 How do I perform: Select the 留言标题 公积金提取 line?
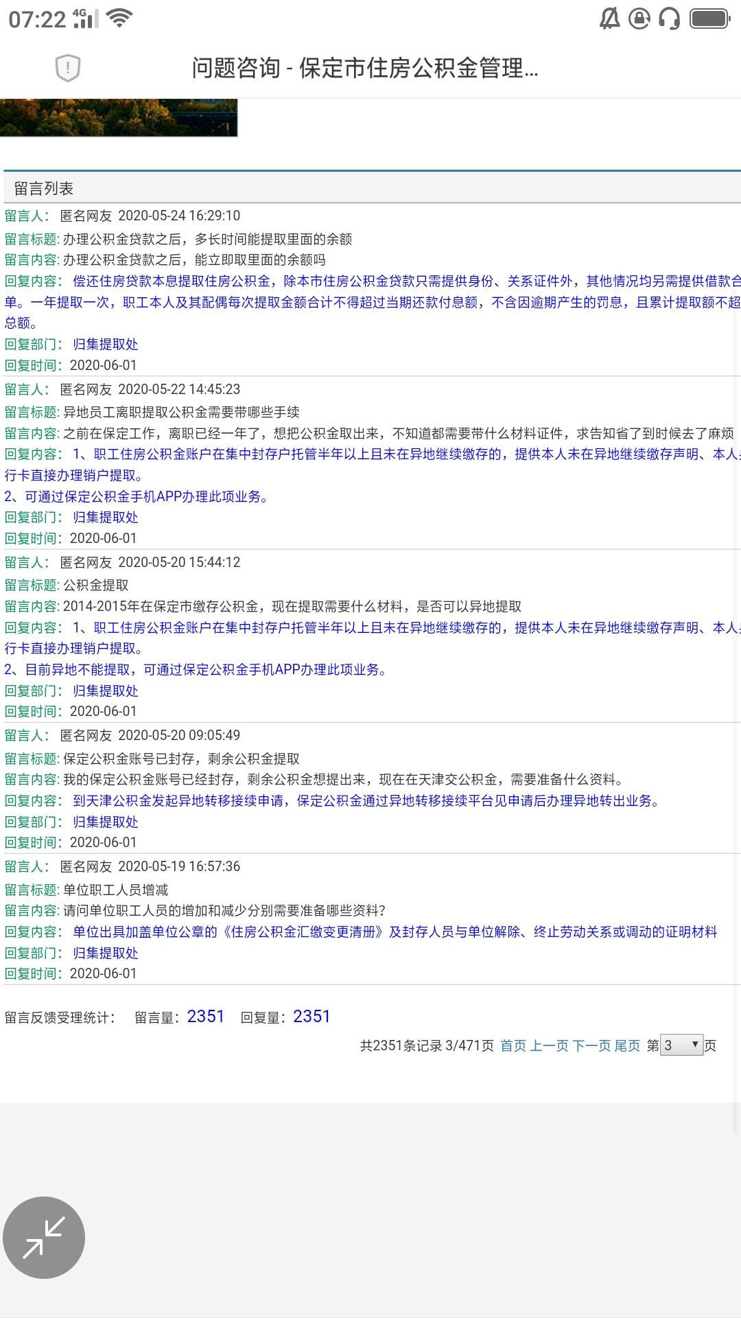pyautogui.click(x=67, y=585)
